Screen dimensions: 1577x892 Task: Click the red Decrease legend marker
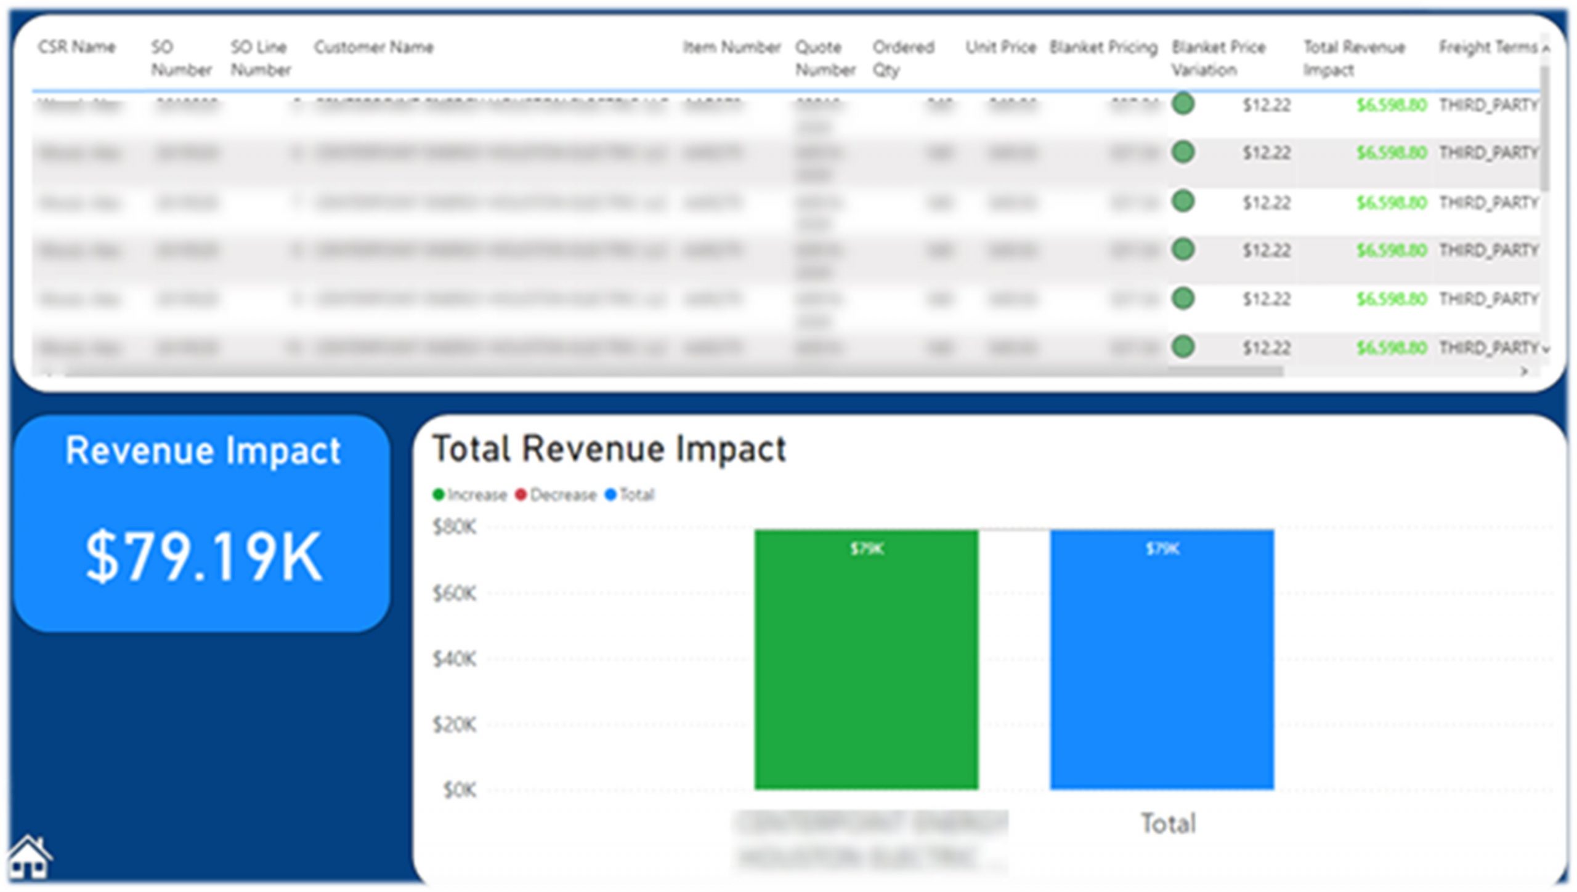(x=521, y=495)
